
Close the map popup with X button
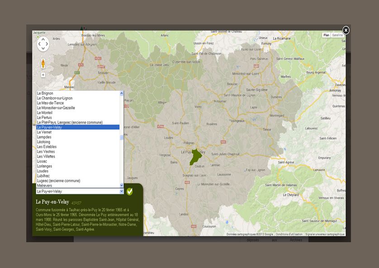(346, 30)
